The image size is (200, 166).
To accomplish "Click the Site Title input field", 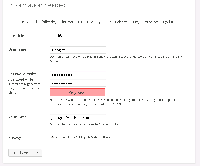I will point(78,35).
